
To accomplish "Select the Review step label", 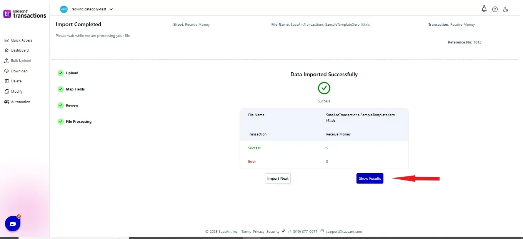I will coord(72,105).
